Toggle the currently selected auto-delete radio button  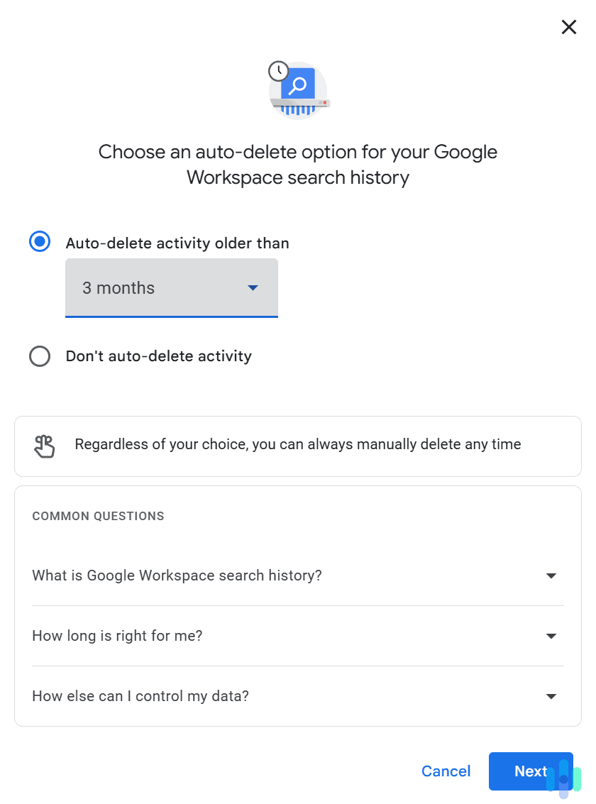40,242
